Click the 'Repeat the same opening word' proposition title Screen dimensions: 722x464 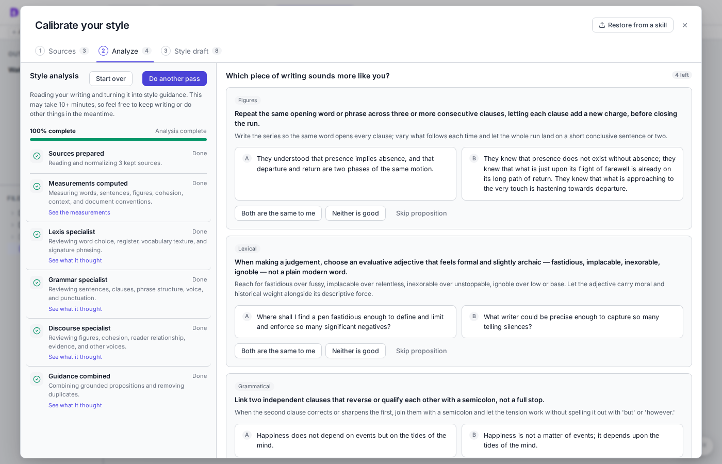[456, 119]
